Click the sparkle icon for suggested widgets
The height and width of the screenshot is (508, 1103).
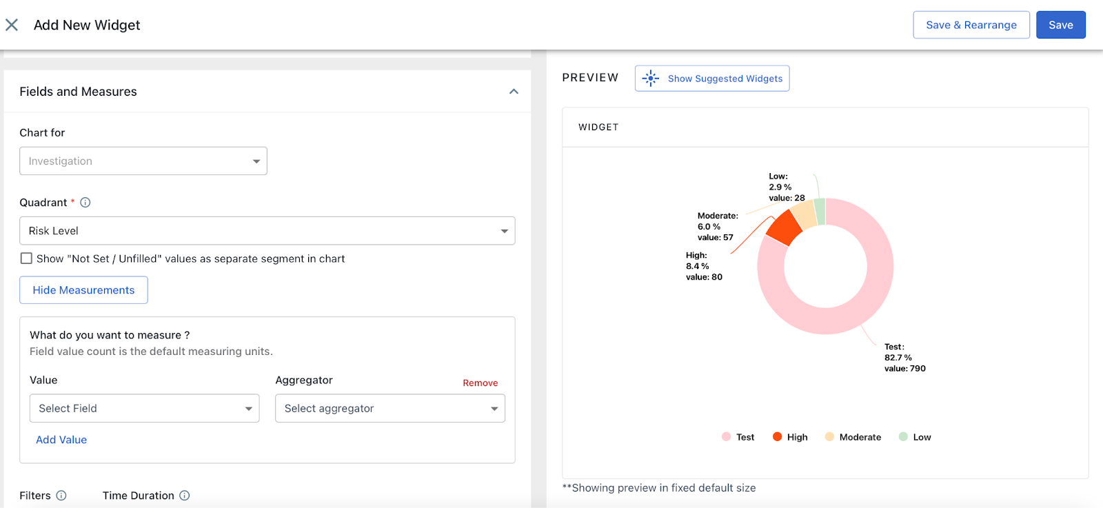click(651, 79)
